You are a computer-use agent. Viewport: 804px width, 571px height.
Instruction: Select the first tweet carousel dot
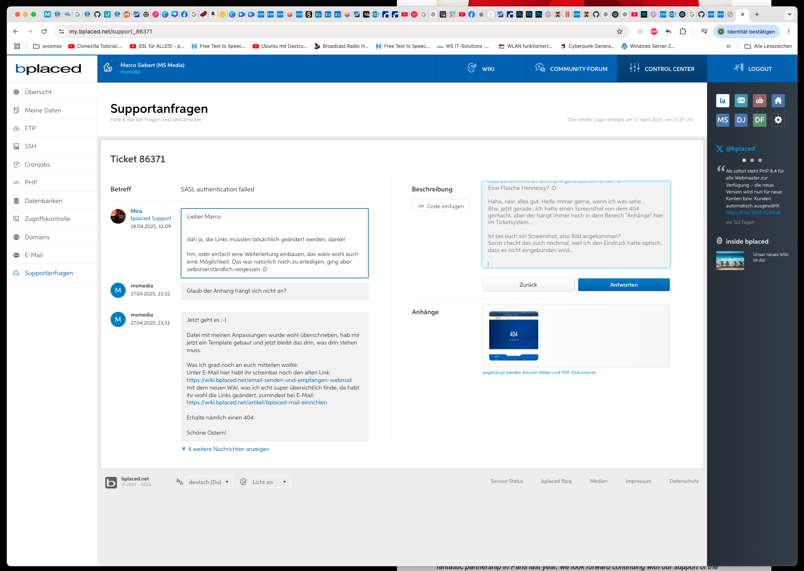[x=744, y=160]
